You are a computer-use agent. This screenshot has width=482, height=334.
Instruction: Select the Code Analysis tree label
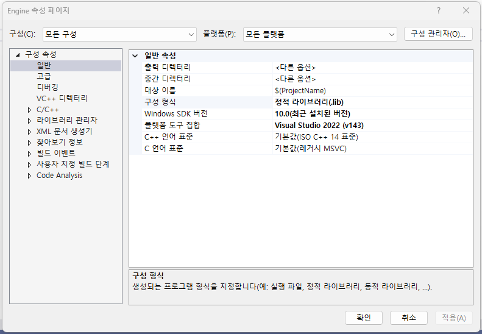tap(59, 176)
